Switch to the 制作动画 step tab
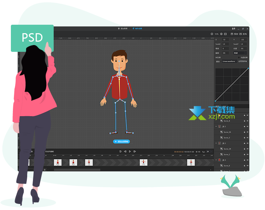This screenshot has height=210, width=265. (137, 28)
